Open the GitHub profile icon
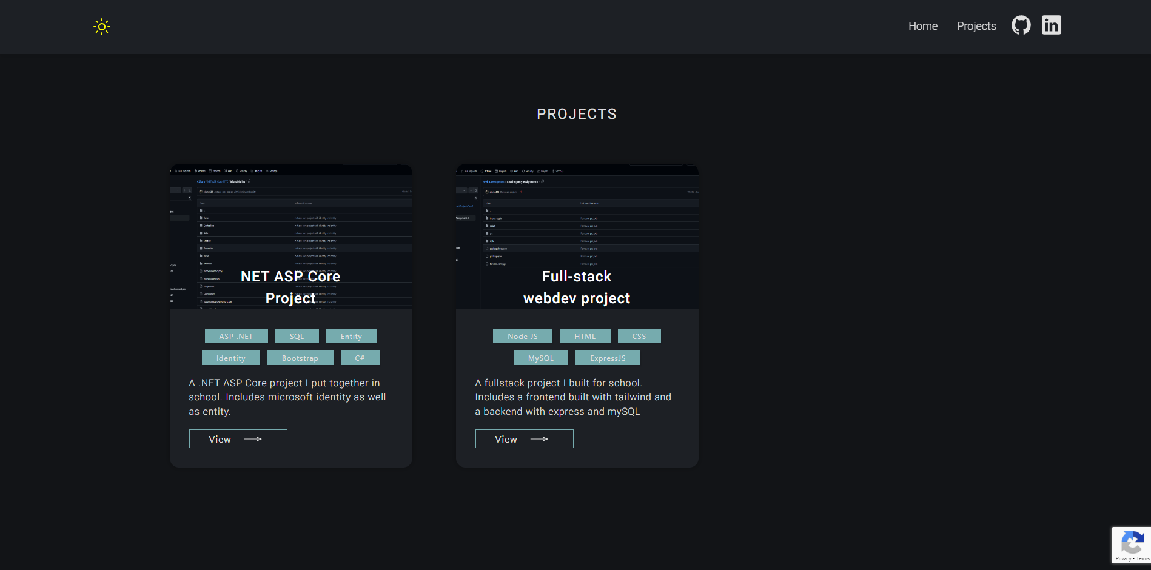The image size is (1151, 570). pyautogui.click(x=1021, y=25)
